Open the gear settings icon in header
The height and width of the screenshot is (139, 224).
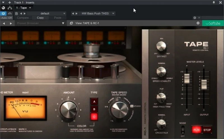[x=195, y=18]
